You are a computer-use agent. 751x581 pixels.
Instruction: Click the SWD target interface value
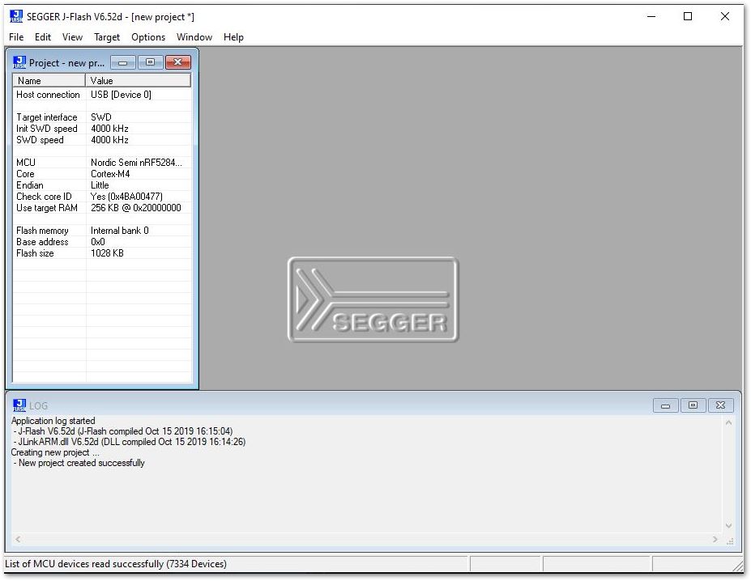101,117
